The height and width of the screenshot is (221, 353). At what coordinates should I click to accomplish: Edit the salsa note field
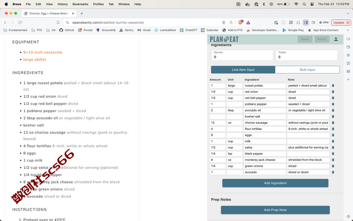click(308, 148)
